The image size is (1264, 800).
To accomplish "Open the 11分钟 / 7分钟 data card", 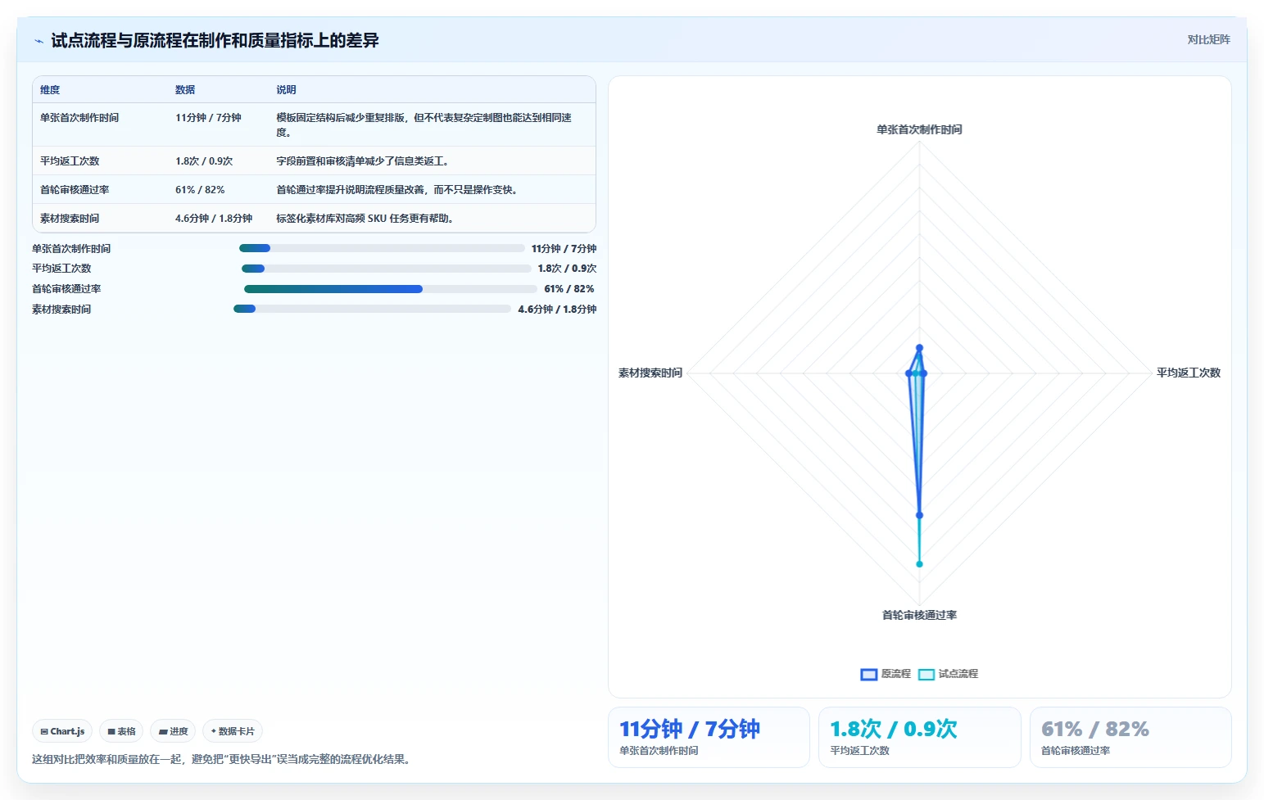I will click(x=709, y=738).
